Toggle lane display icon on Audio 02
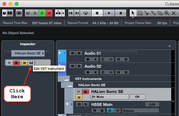This screenshot has width=179, height=116. 111,72
